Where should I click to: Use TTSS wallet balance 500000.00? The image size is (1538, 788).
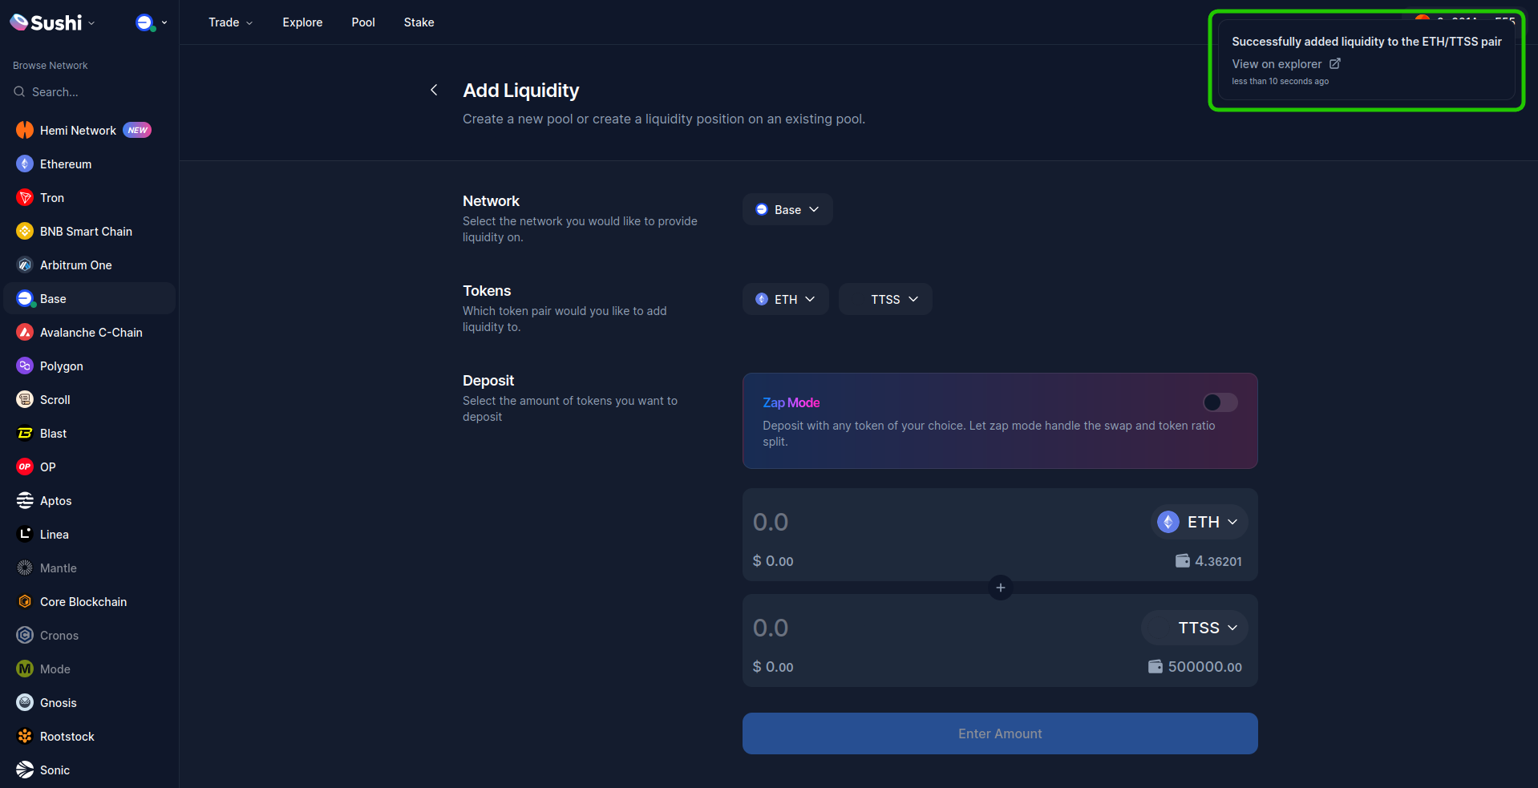[x=1195, y=667]
